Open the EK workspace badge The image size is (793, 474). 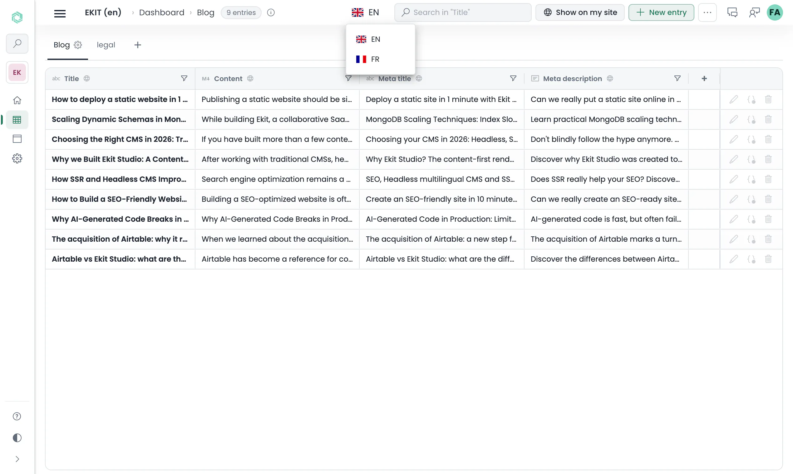coord(17,73)
